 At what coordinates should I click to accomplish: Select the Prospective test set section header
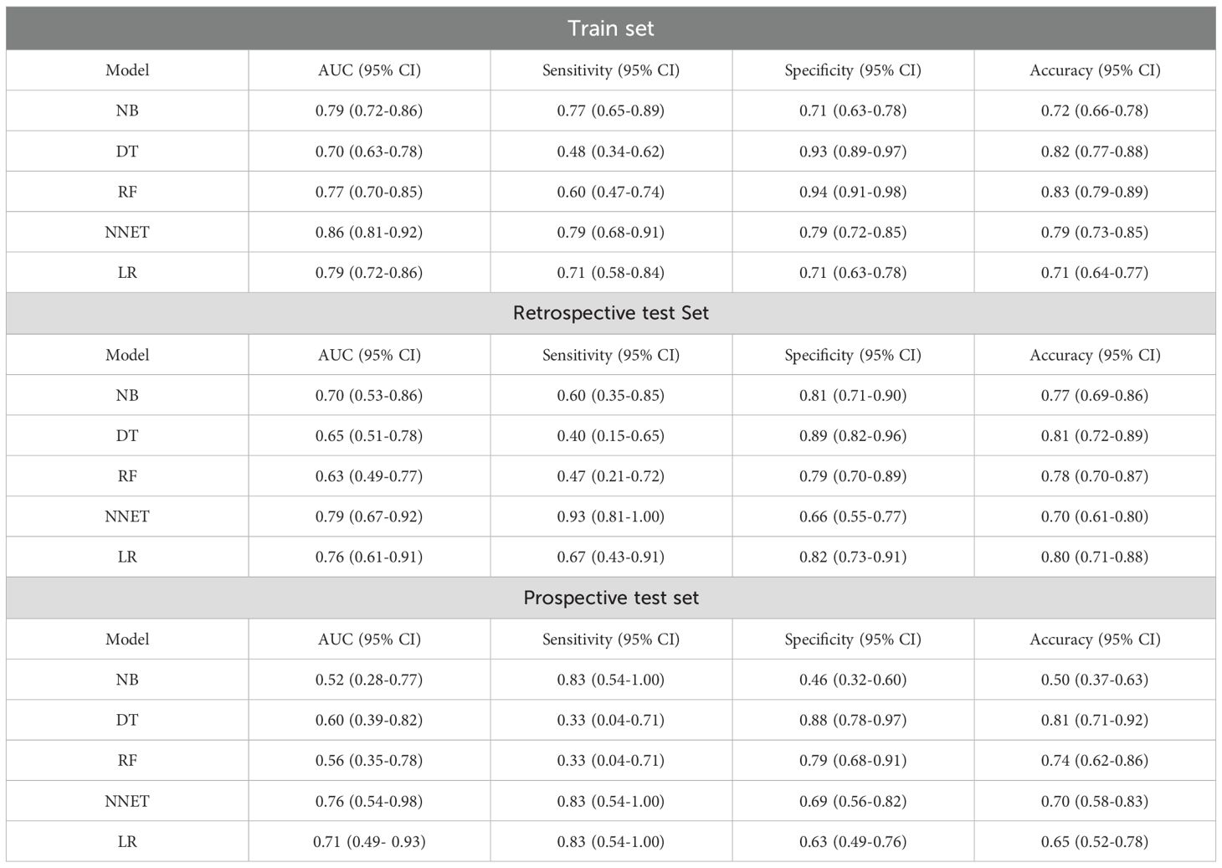tap(610, 598)
